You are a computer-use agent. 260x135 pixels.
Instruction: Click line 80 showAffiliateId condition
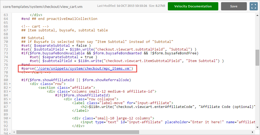coord(76,80)
